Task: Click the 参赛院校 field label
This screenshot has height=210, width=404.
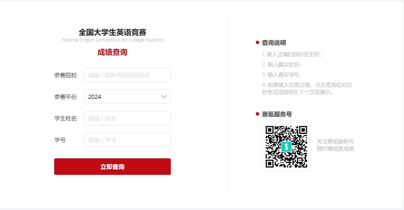Action: tap(66, 75)
